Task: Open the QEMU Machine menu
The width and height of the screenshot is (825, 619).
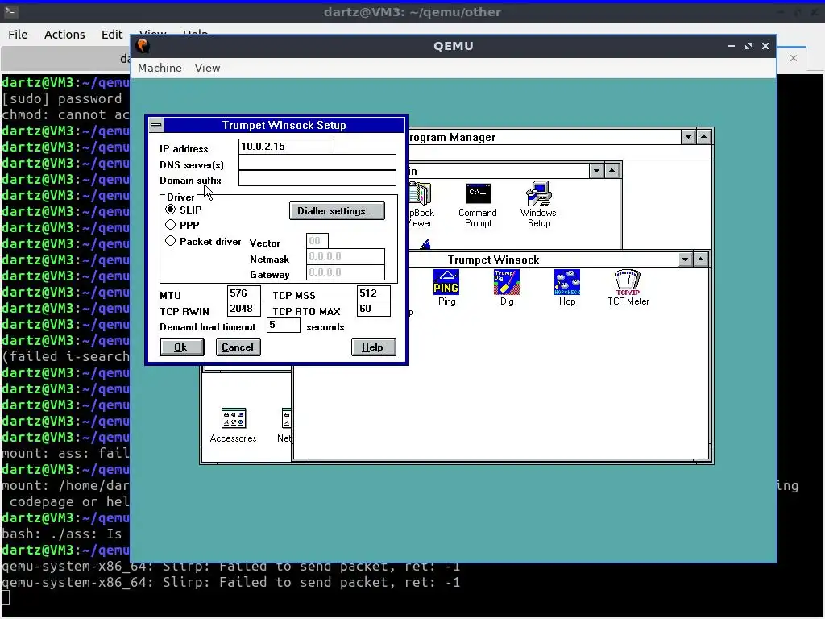Action: click(x=160, y=68)
